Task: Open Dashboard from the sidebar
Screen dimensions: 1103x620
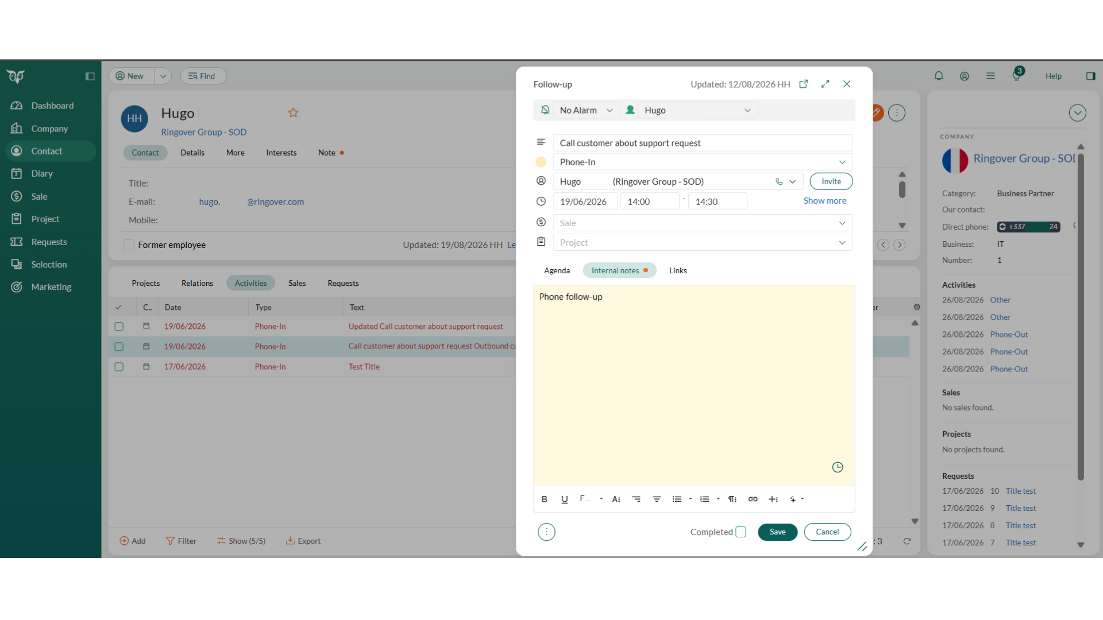Action: coord(52,106)
